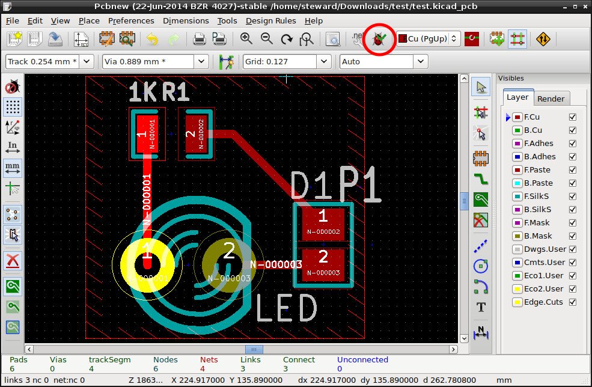
Task: Select the Add tracks and vias tool
Action: coord(481,178)
